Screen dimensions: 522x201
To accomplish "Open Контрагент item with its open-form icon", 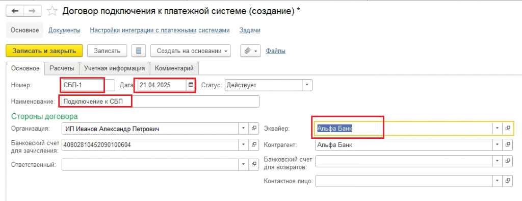I will tap(508, 145).
